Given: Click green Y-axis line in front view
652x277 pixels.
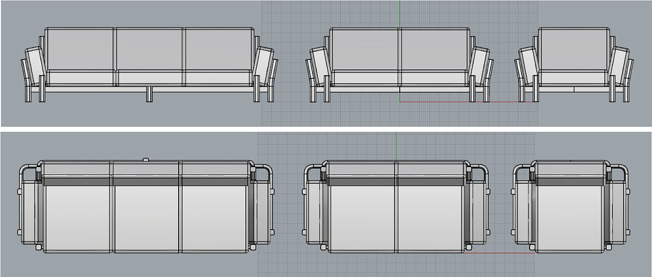Looking at the screenshot, I should [399, 13].
